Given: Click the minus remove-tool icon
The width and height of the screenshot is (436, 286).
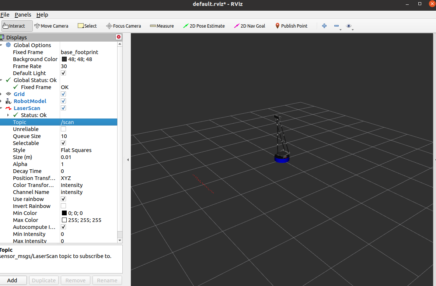Looking at the screenshot, I should 336,26.
